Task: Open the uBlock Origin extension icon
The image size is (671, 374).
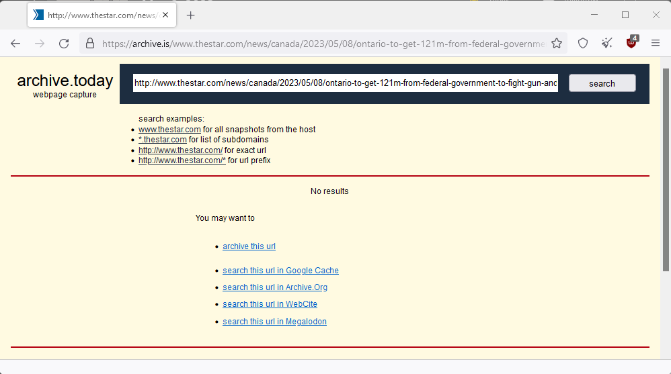Action: pos(631,43)
